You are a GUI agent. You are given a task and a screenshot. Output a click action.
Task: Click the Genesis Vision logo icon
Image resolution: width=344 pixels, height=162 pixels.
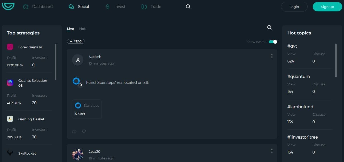click(x=8, y=6)
